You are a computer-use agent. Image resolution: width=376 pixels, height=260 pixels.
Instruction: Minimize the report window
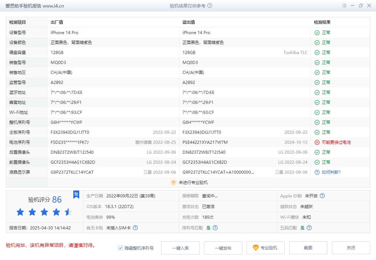pos(353,6)
